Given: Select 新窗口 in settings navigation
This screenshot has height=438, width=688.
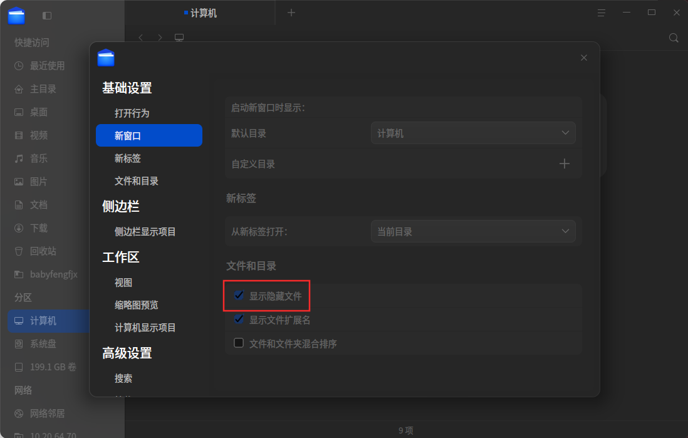Looking at the screenshot, I should [149, 135].
